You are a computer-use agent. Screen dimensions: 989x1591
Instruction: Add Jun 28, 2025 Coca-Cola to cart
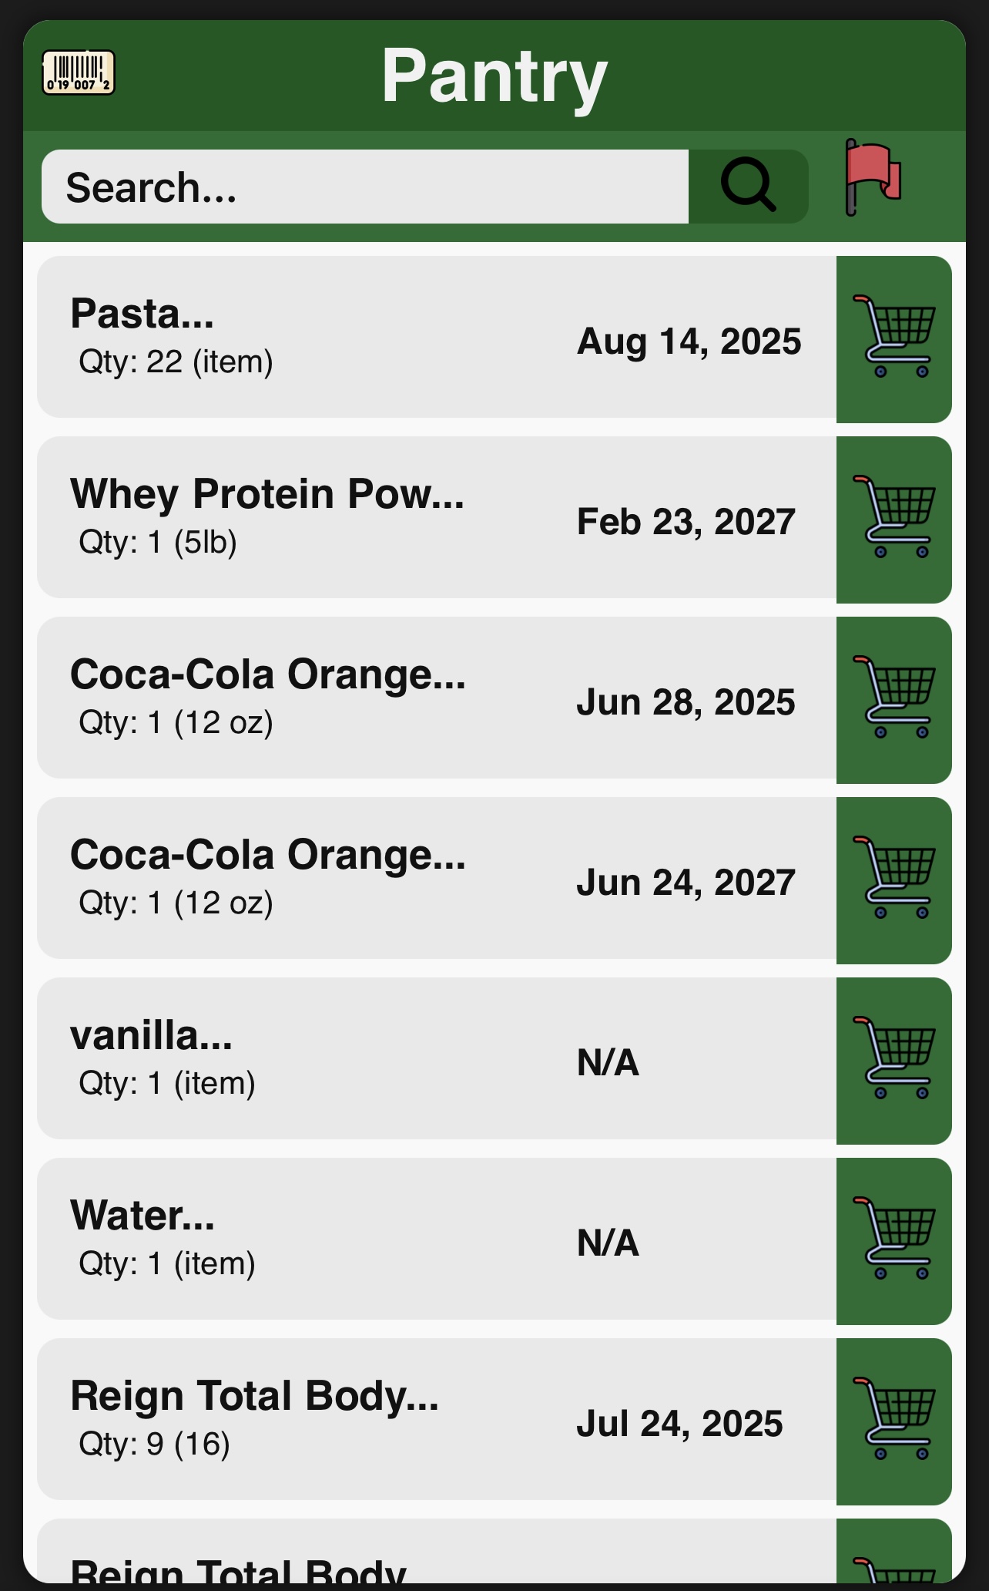893,700
